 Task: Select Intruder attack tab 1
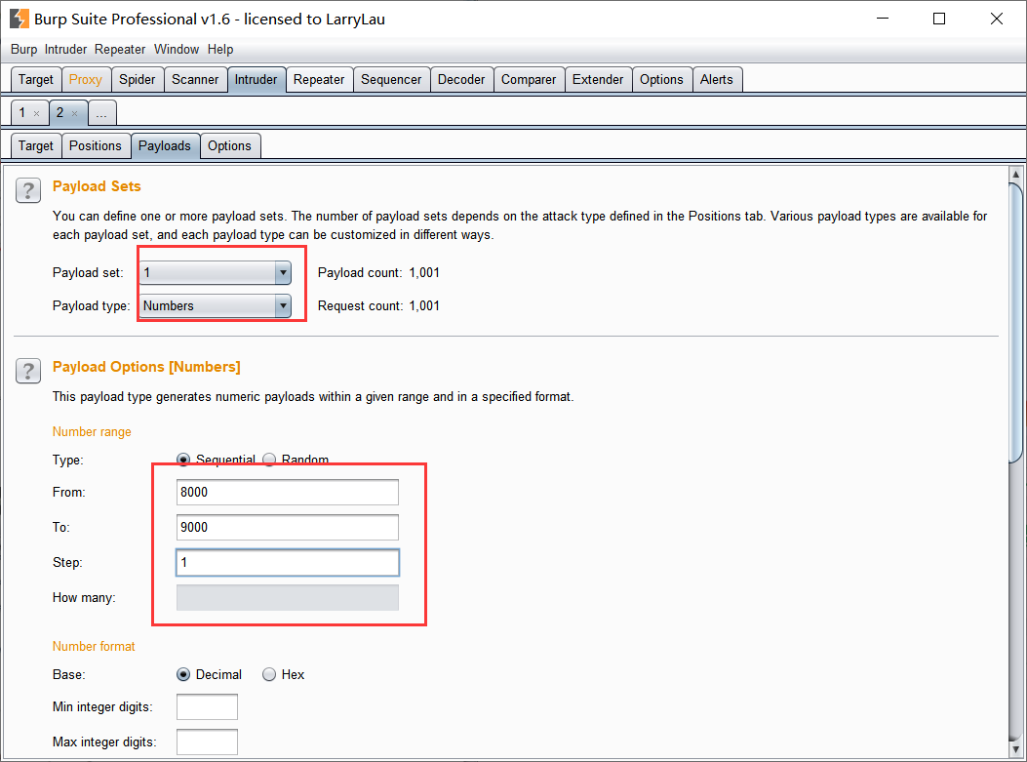(x=23, y=113)
